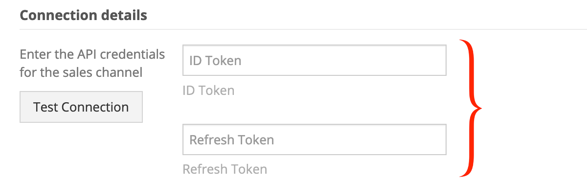The height and width of the screenshot is (184, 587).
Task: Place cursor in the ID Token placeholder text
Action: [215, 61]
